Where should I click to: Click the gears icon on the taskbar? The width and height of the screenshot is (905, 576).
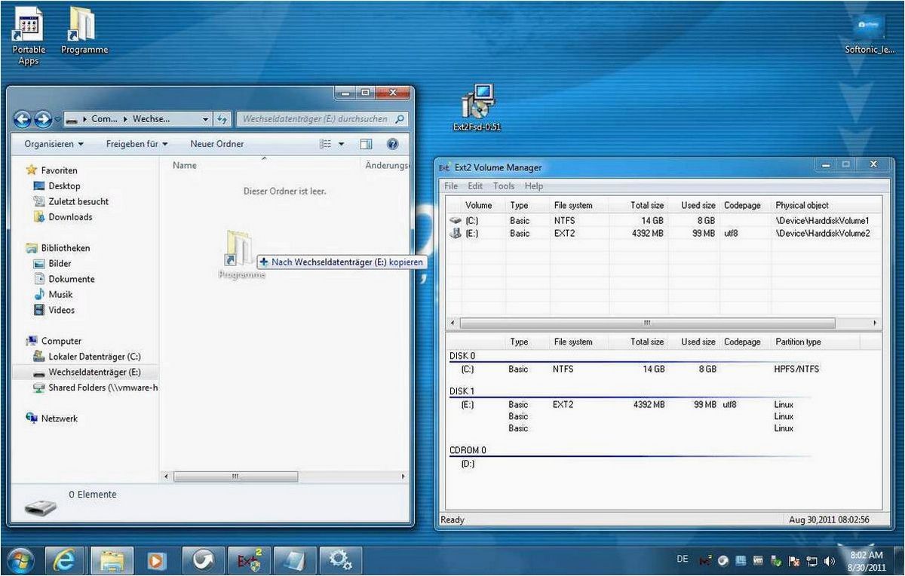pyautogui.click(x=341, y=560)
